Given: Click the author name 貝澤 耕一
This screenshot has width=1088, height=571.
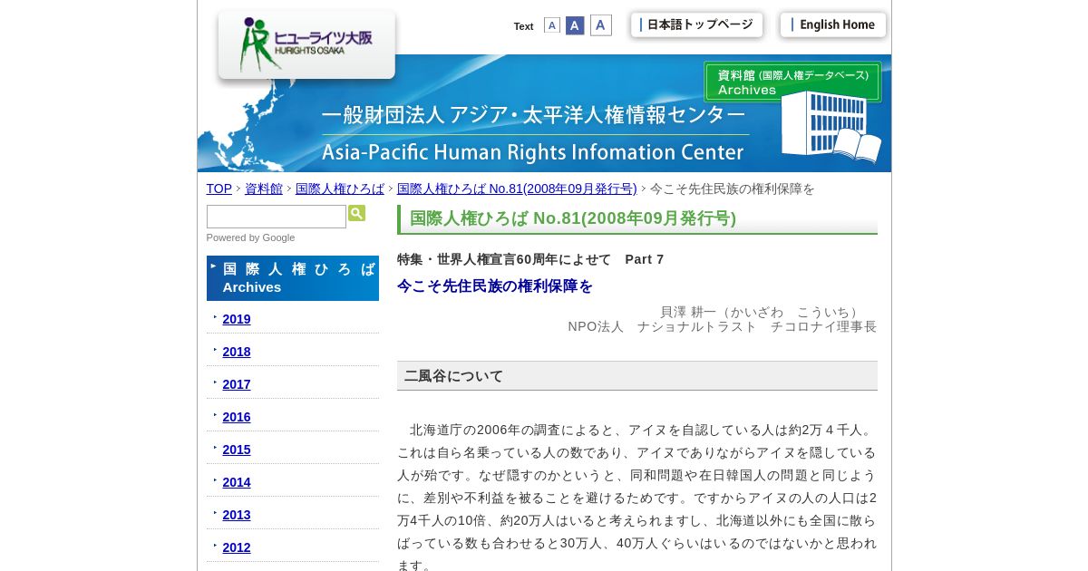Looking at the screenshot, I should [688, 312].
